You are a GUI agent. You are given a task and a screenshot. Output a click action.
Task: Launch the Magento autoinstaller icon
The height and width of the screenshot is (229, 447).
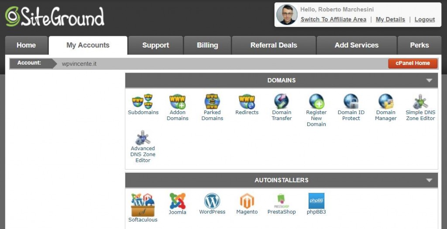(247, 201)
